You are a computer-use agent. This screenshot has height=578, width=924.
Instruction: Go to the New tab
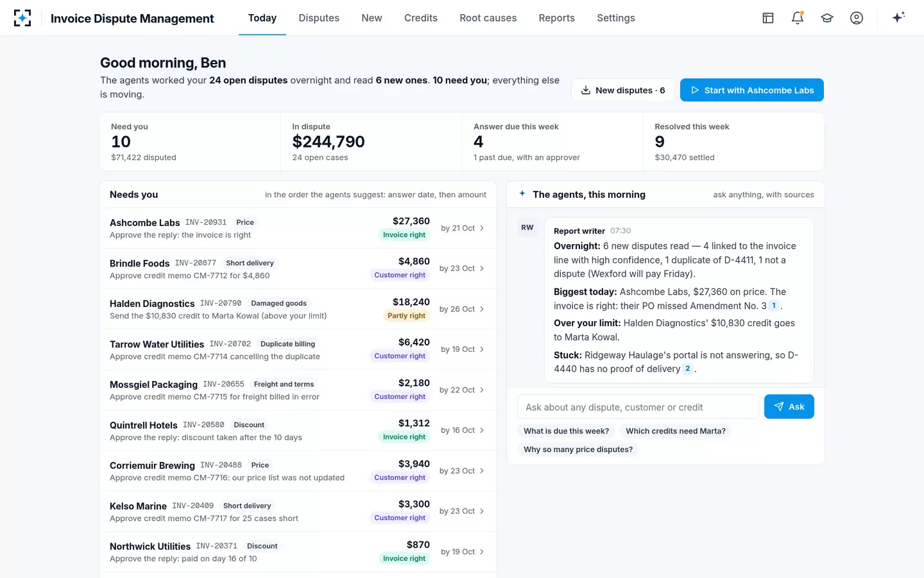[x=372, y=18]
